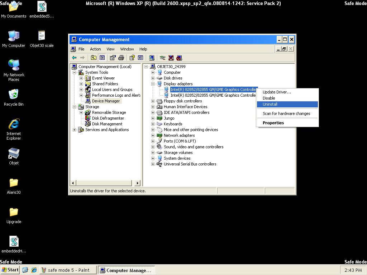Select Disk Defragmenter in the console tree
The height and width of the screenshot is (275, 367).
pos(108,118)
